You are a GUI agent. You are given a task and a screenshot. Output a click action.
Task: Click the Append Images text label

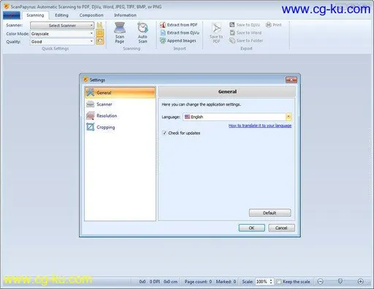[x=181, y=41]
